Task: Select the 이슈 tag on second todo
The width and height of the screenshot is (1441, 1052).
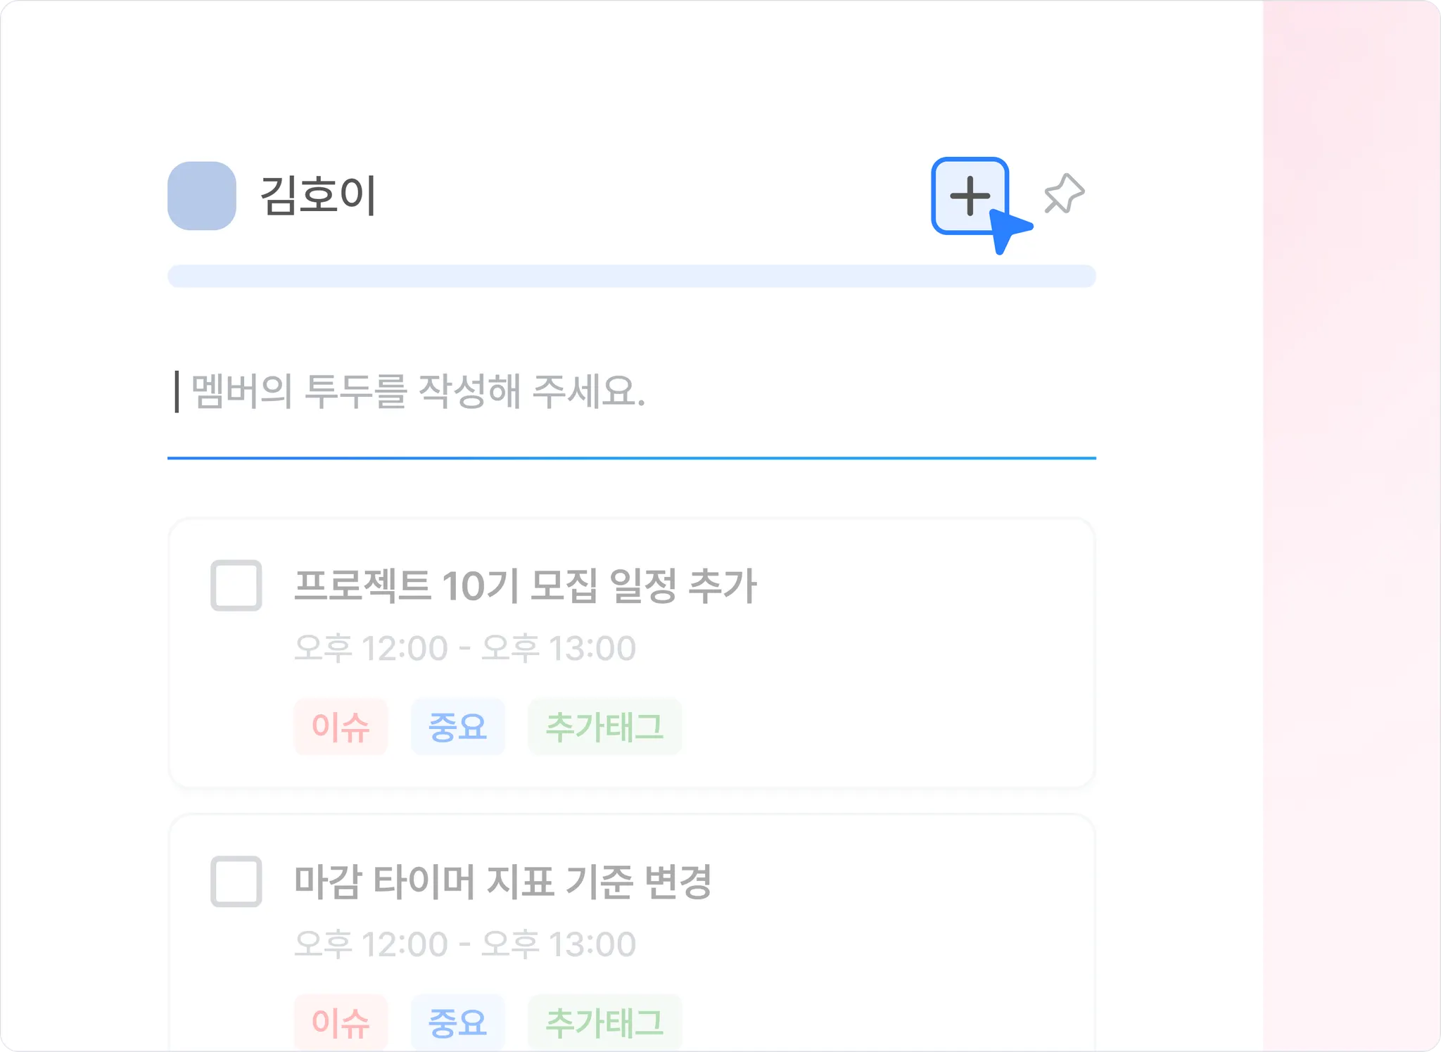Action: [x=341, y=1022]
